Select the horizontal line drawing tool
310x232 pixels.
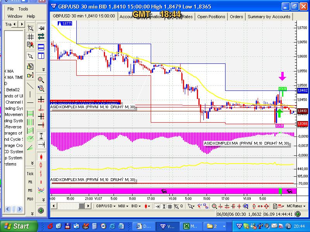pos(30,102)
